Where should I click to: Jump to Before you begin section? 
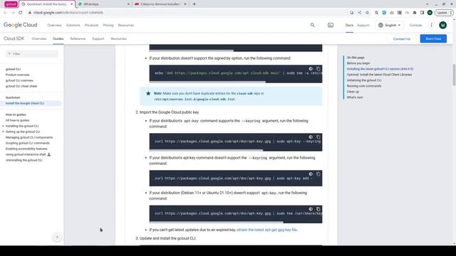358,63
